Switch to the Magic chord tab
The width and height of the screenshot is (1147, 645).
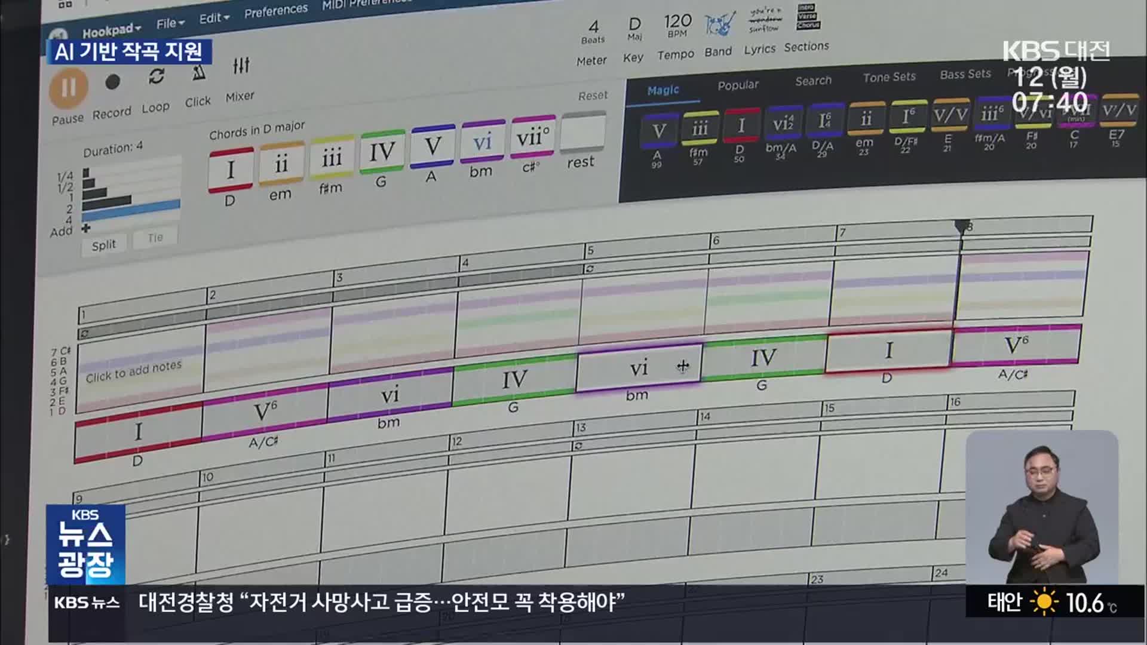[663, 90]
